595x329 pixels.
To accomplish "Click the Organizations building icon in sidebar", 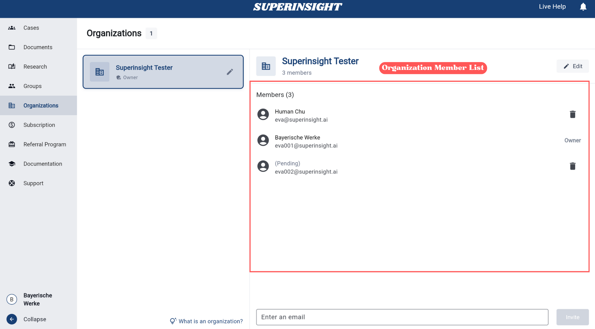I will coord(12,106).
